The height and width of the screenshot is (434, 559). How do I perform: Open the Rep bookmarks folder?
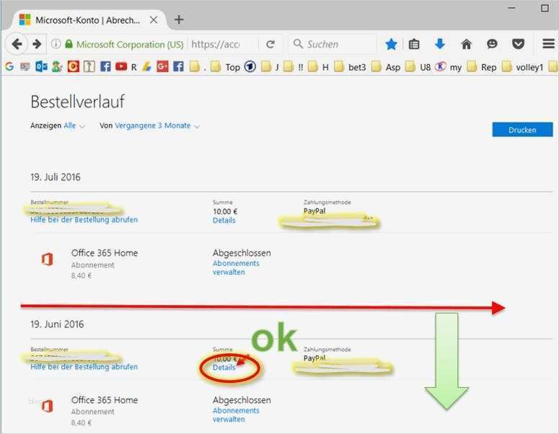click(482, 67)
